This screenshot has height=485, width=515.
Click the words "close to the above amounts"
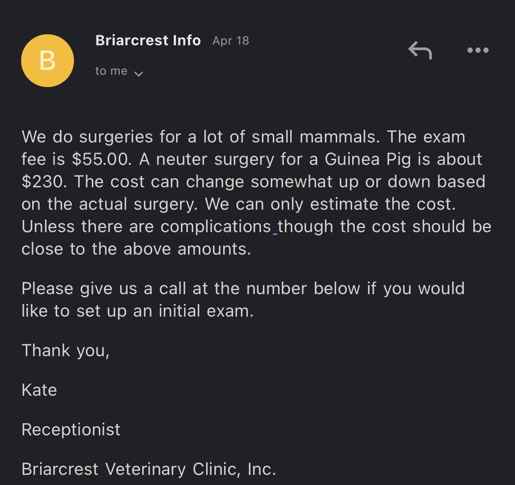136,249
